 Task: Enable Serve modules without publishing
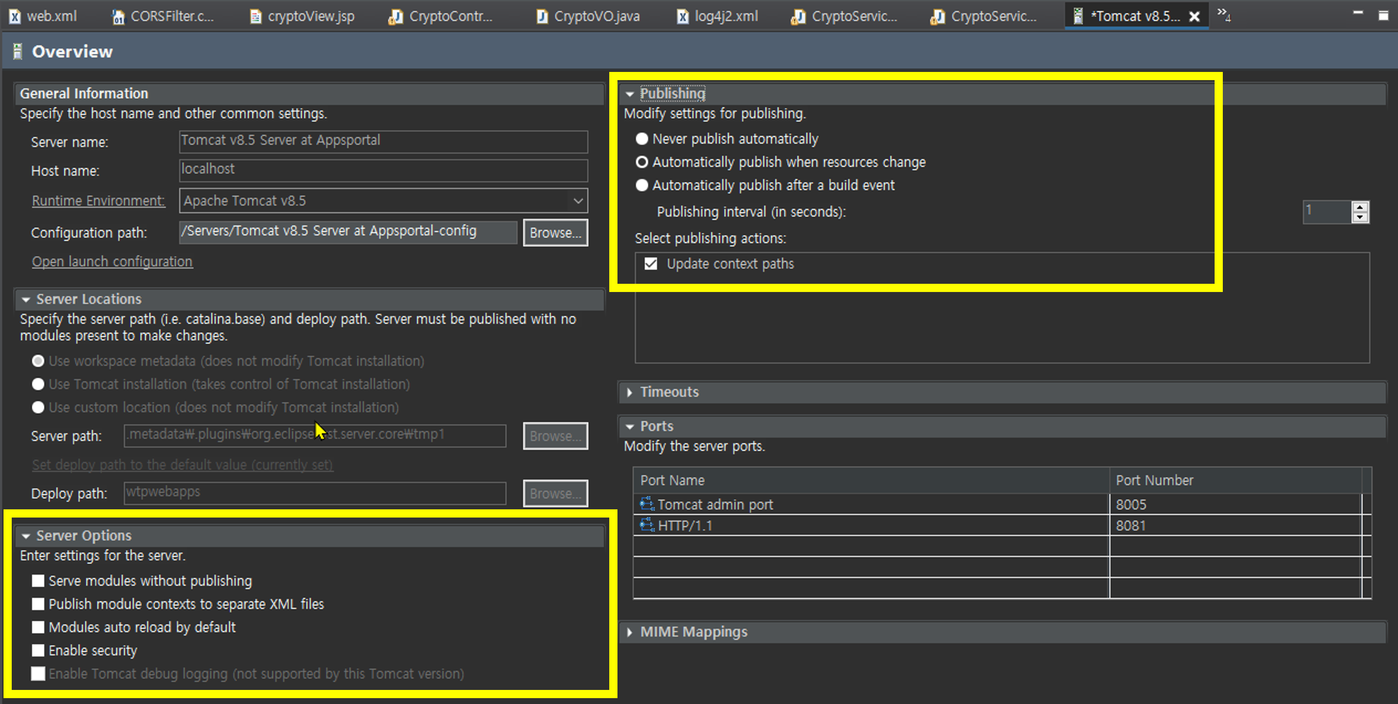[38, 581]
